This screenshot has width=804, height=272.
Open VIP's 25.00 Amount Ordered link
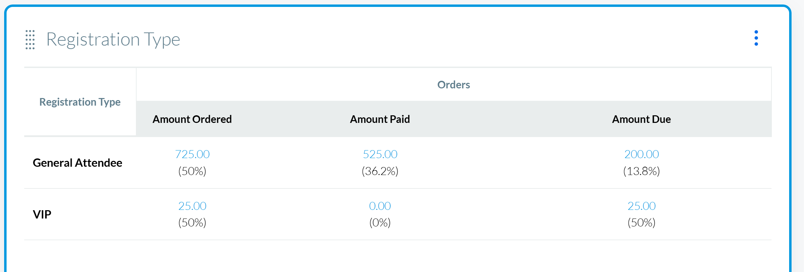pyautogui.click(x=192, y=206)
